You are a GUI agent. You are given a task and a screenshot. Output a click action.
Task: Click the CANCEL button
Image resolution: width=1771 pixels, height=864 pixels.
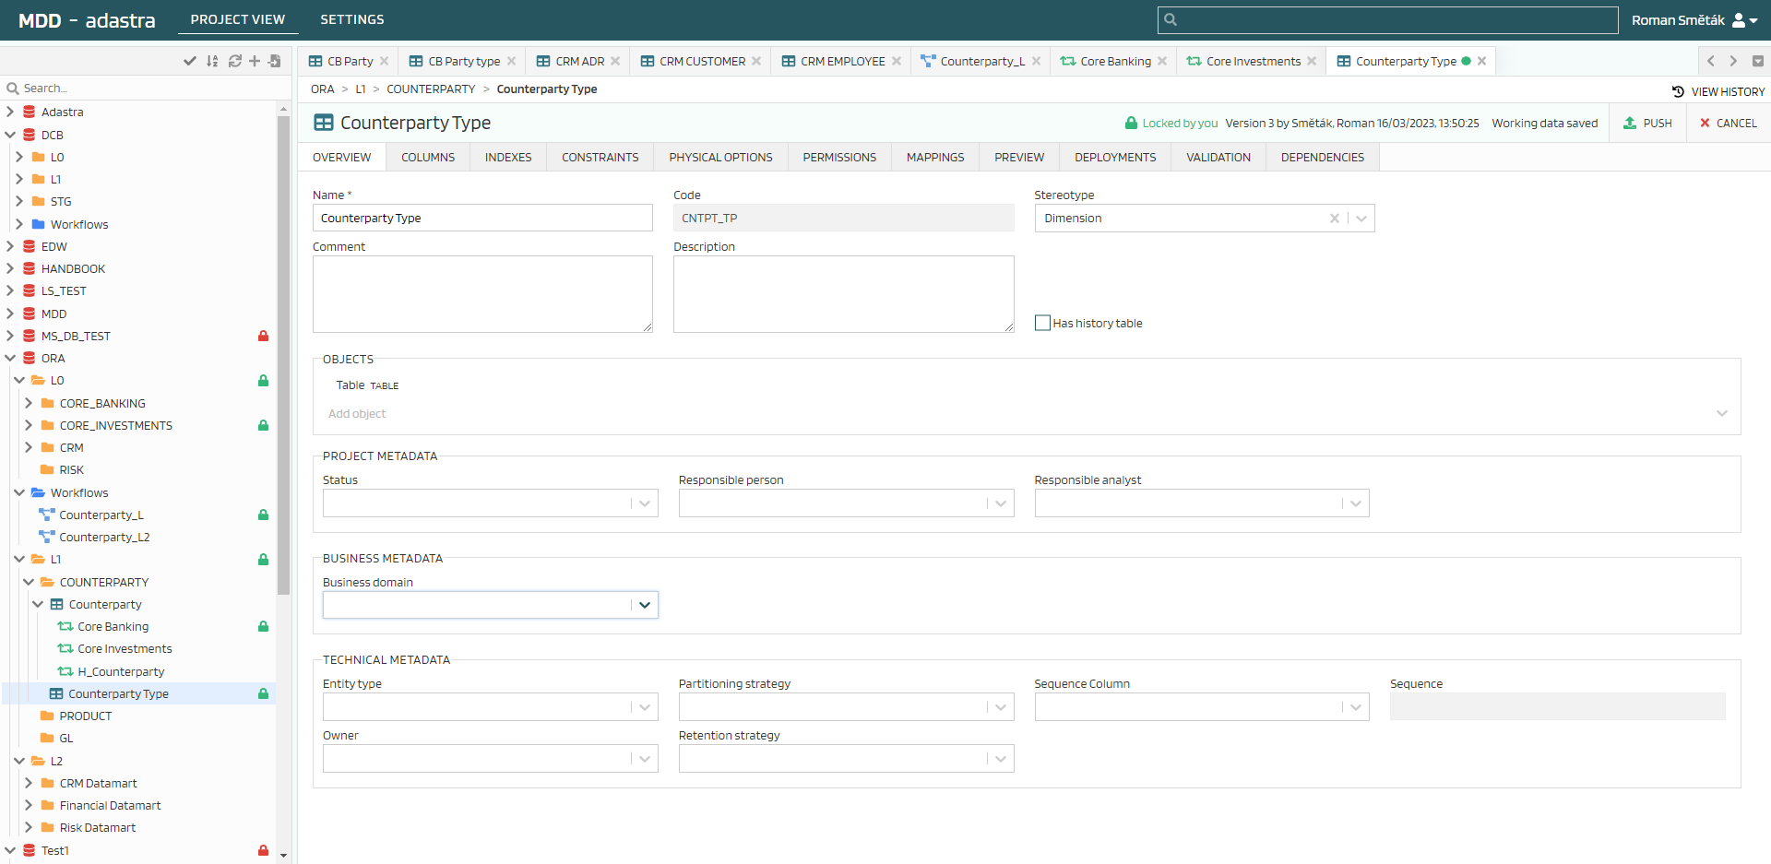[x=1728, y=123]
